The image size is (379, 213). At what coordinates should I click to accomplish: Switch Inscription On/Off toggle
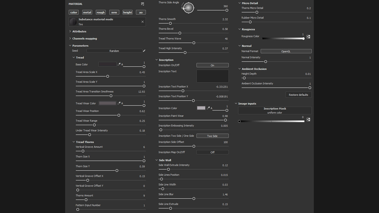(212, 65)
